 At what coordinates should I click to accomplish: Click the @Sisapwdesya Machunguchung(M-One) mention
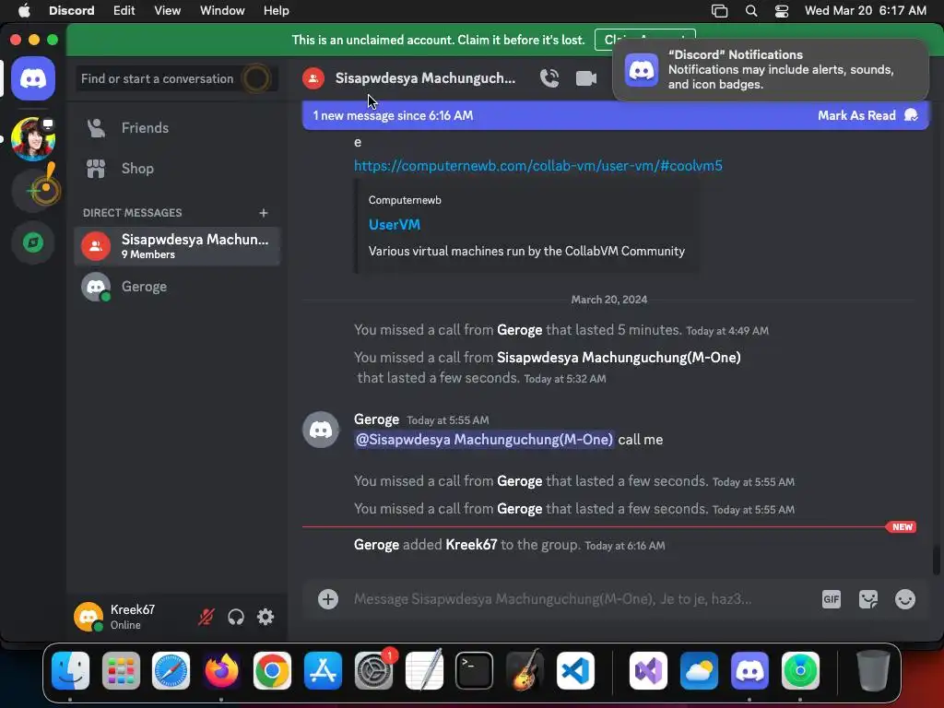(x=484, y=440)
